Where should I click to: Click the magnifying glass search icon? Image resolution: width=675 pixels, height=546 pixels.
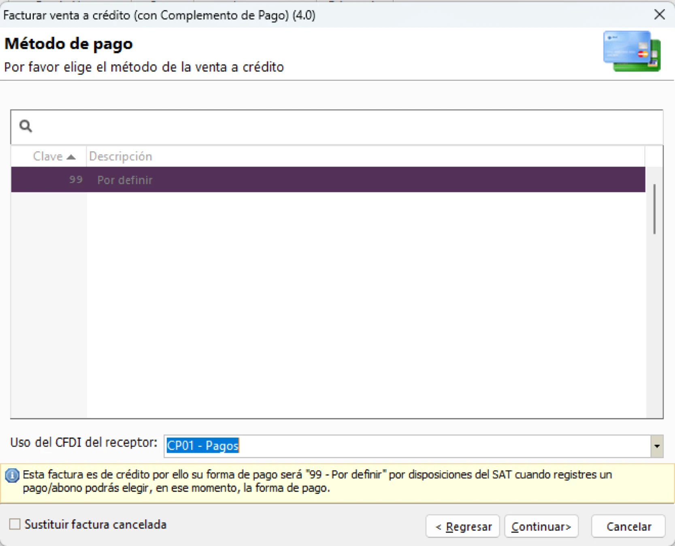(26, 126)
